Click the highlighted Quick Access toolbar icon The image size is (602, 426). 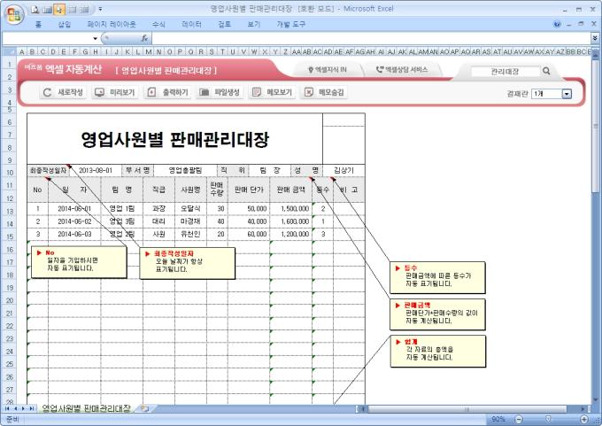pos(59,9)
